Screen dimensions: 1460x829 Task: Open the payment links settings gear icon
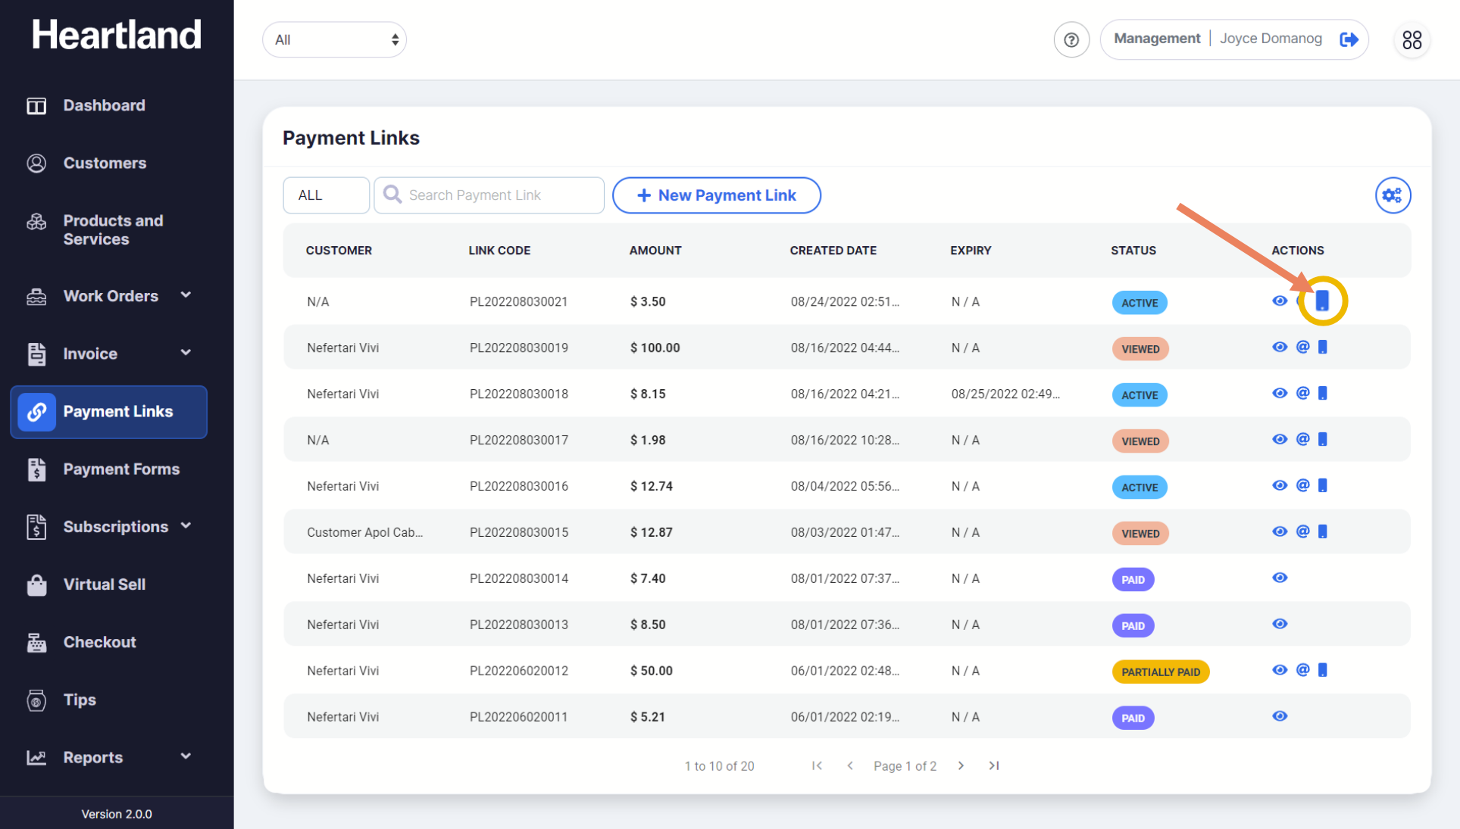[1393, 195]
